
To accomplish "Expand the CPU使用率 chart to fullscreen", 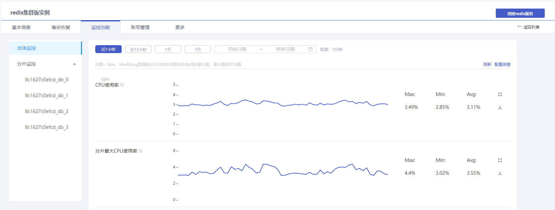I will coord(500,94).
